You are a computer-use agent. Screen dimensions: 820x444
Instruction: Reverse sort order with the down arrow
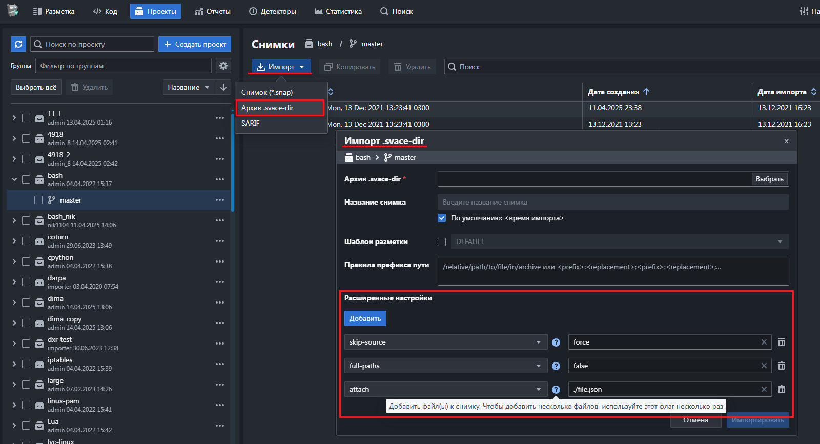pyautogui.click(x=223, y=87)
